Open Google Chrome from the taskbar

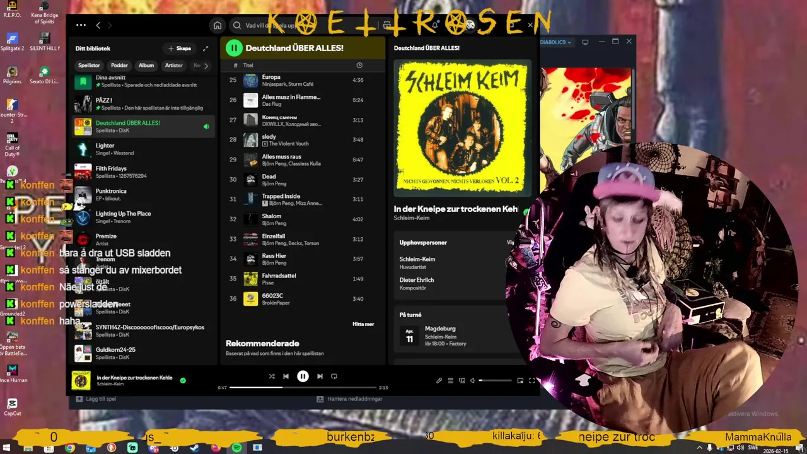click(x=69, y=448)
